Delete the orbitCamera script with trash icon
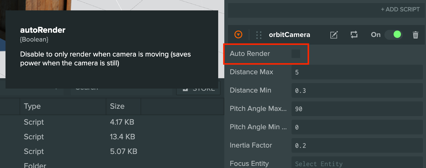Viewport: 426px width, 168px height. [415, 35]
